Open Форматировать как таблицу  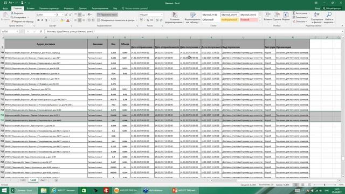click(192, 18)
